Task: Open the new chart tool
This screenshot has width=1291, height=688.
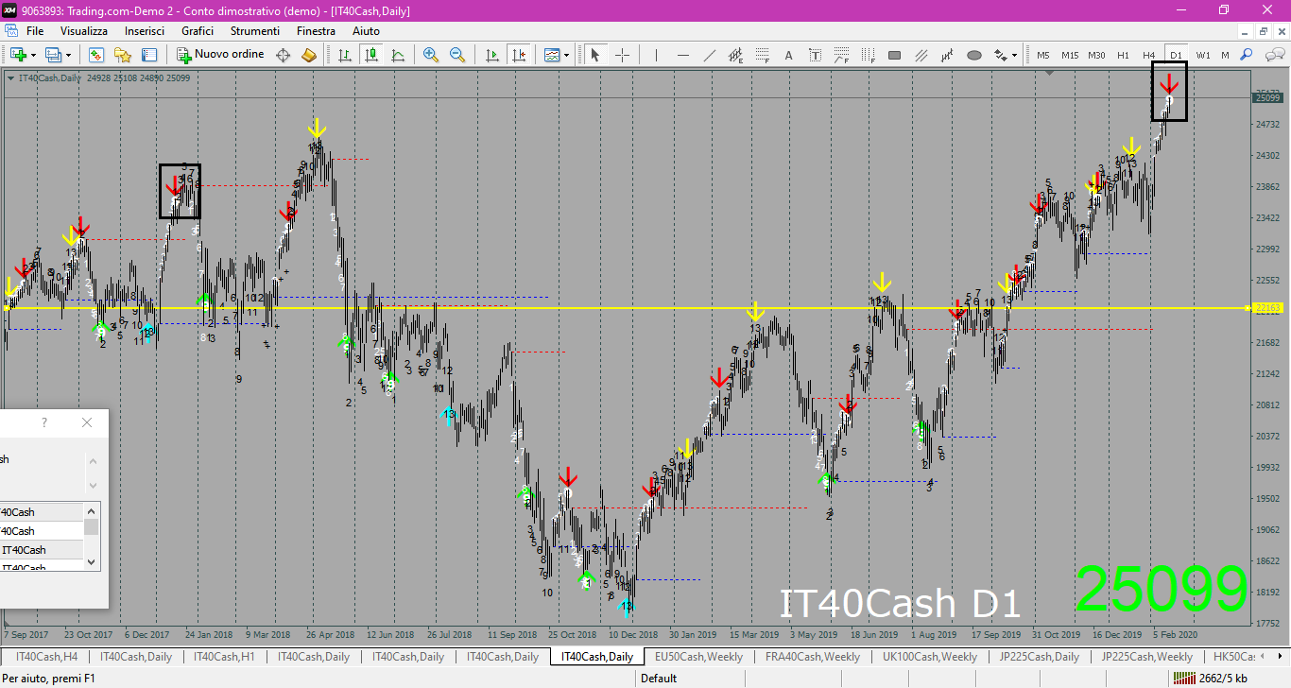Action: click(17, 55)
